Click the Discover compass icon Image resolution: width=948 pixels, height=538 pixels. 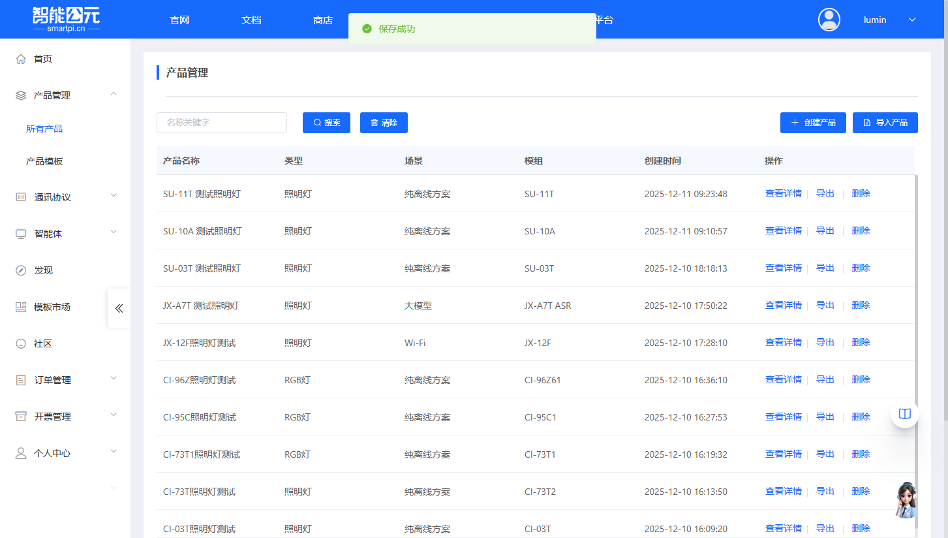pyautogui.click(x=21, y=270)
